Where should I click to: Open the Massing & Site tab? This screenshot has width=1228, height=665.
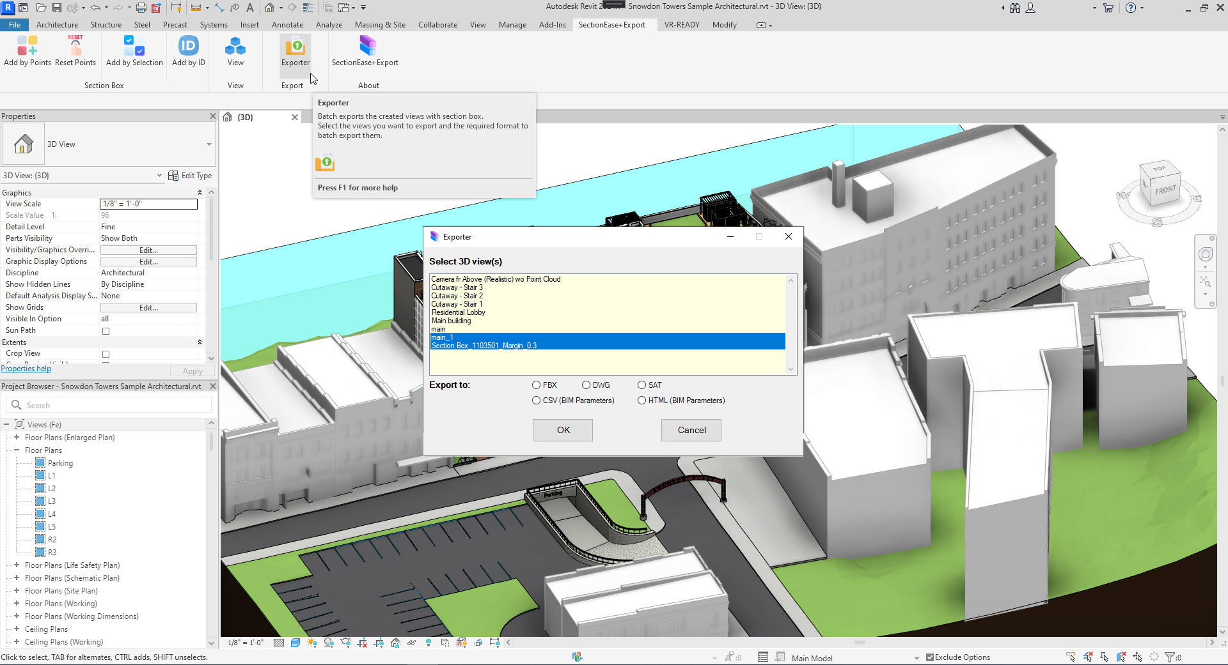coord(380,25)
